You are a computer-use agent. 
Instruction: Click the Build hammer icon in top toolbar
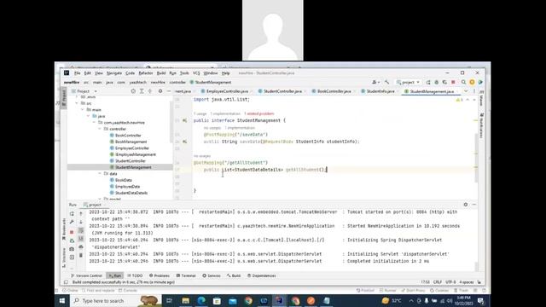tap(386, 82)
